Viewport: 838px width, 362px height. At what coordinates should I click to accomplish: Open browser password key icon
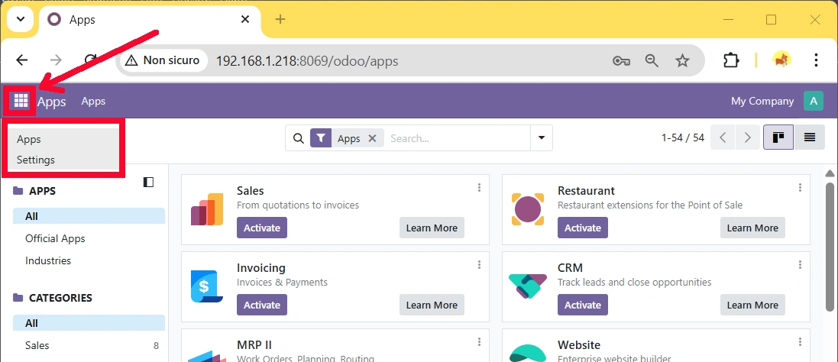(621, 61)
